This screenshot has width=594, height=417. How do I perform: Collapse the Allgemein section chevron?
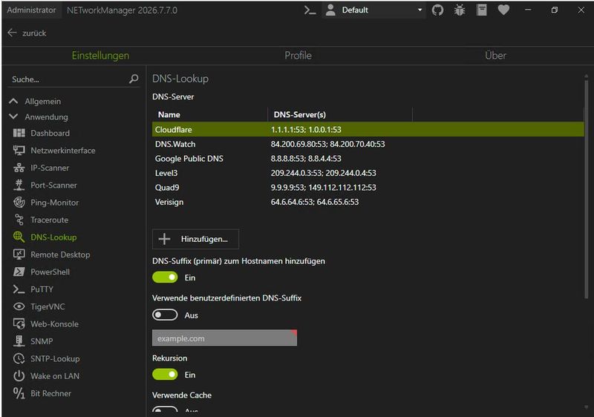pos(13,101)
